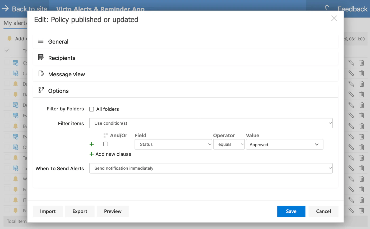This screenshot has width=370, height=229.
Task: Open the Value dropdown showing Approved
Action: coord(285,144)
